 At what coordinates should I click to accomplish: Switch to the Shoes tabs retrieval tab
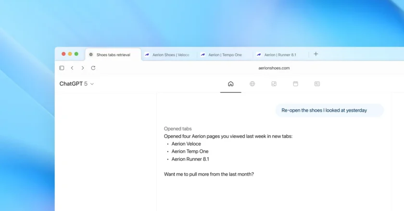click(x=113, y=55)
